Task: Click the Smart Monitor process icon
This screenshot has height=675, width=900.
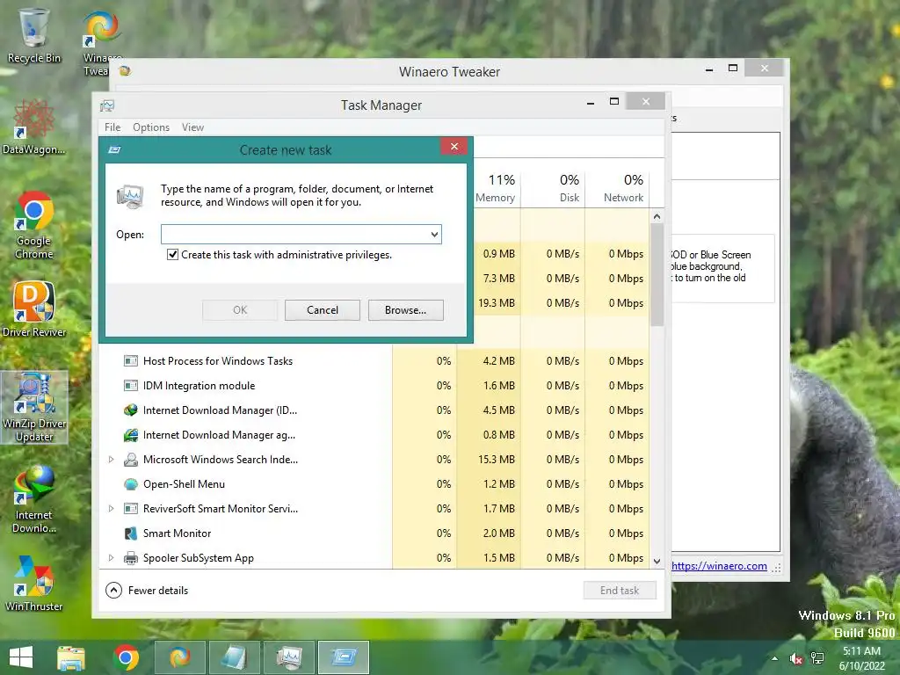Action: pyautogui.click(x=131, y=533)
